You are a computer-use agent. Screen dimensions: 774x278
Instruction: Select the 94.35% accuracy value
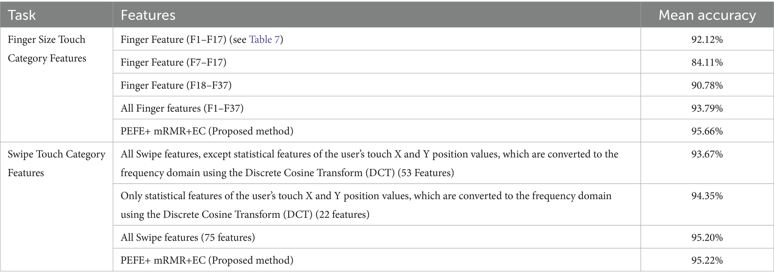pos(707,196)
